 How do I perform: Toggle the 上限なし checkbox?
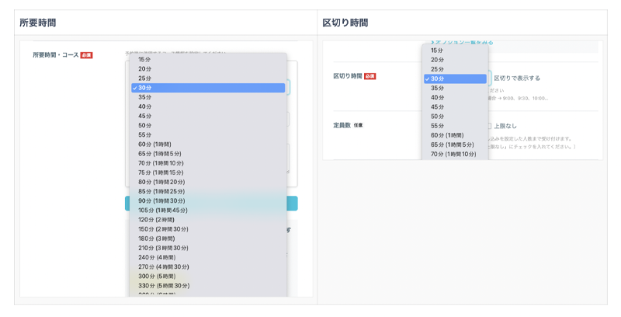[489, 125]
